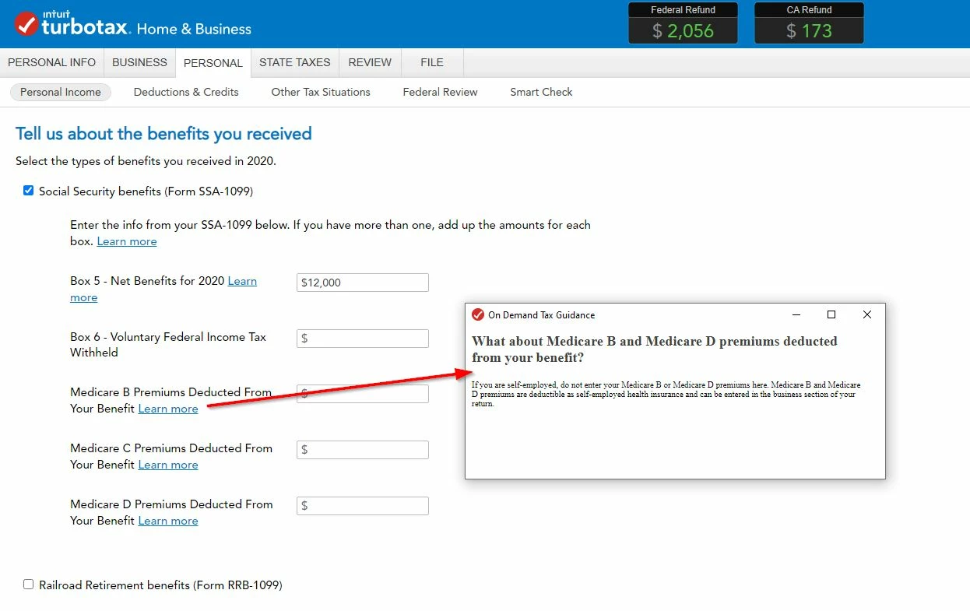Image resolution: width=970 pixels, height=611 pixels.
Task: Open the Smart Check subtab
Action: pyautogui.click(x=541, y=92)
